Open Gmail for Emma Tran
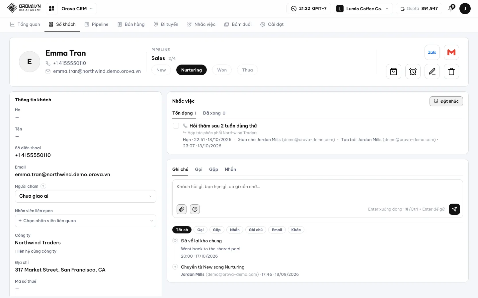 (x=451, y=52)
